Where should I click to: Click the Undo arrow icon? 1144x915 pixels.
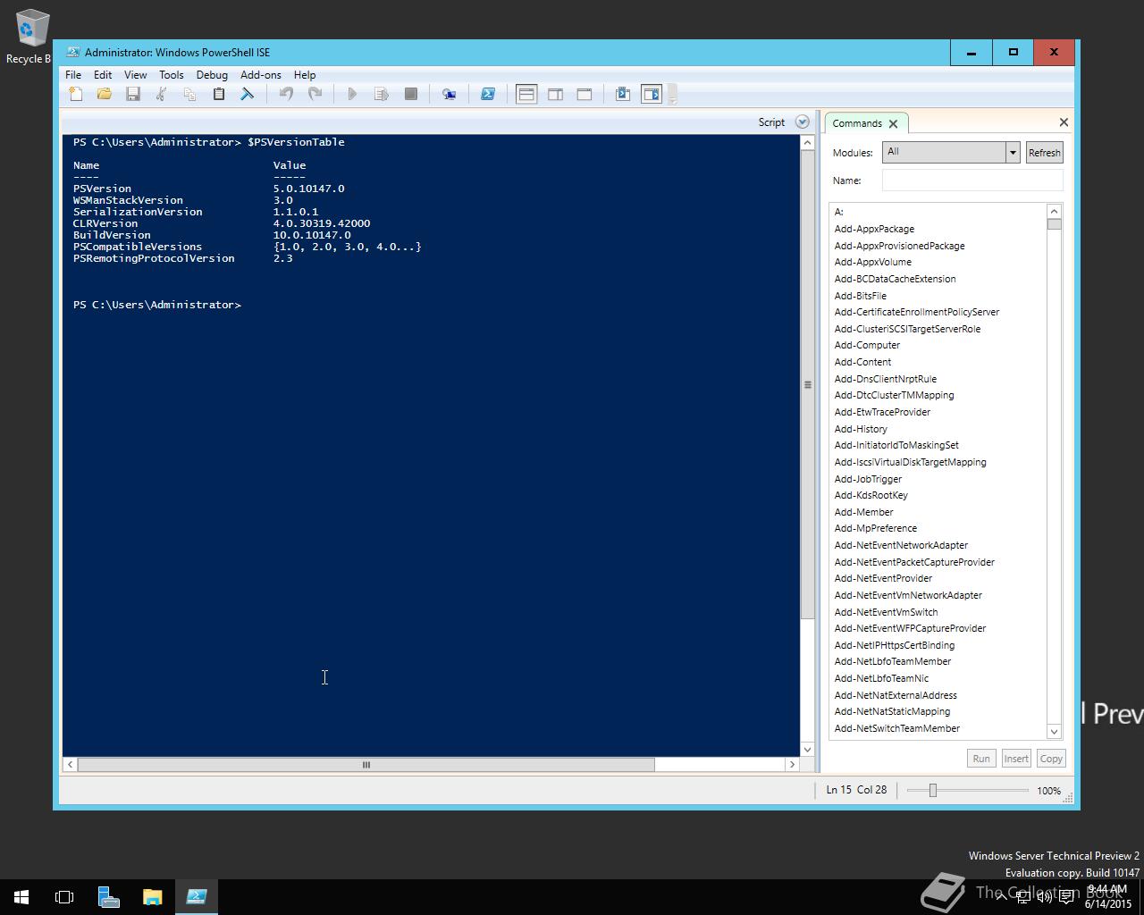tap(286, 94)
